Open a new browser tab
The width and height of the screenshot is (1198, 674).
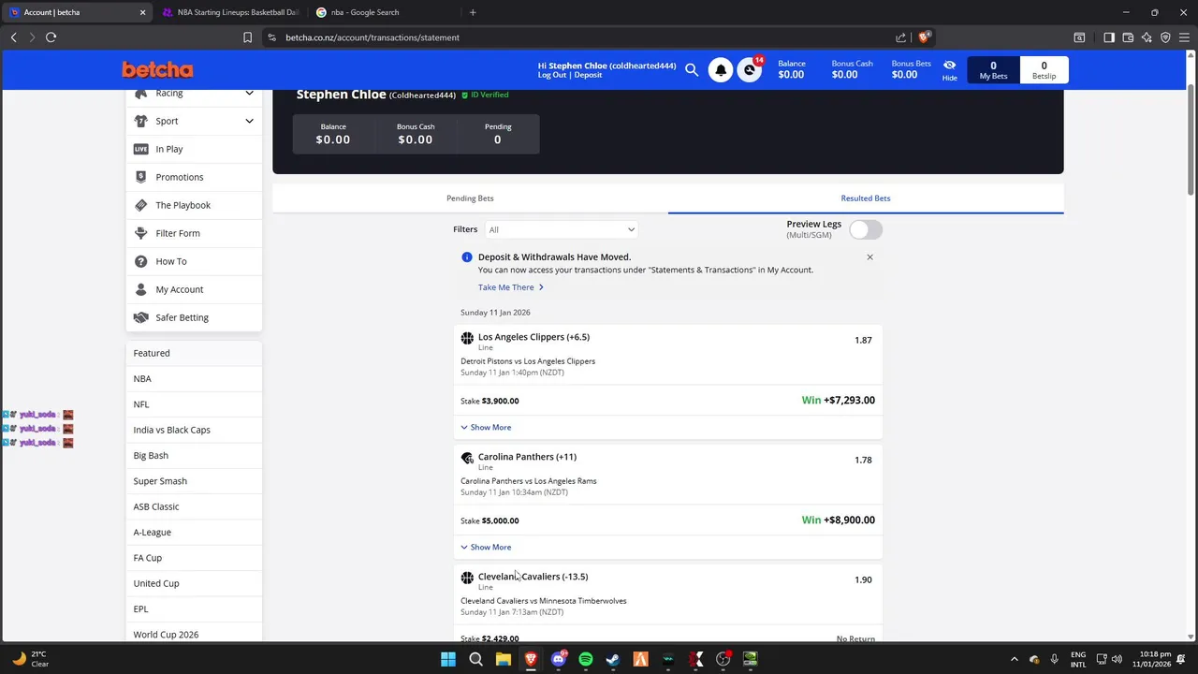[473, 12]
